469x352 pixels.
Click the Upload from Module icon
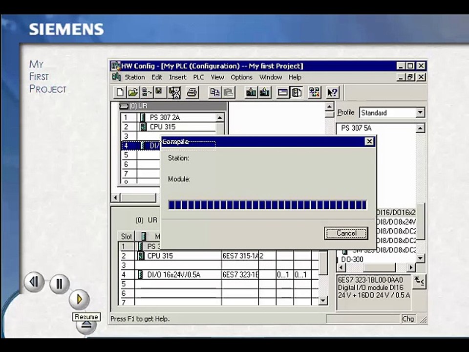(264, 92)
